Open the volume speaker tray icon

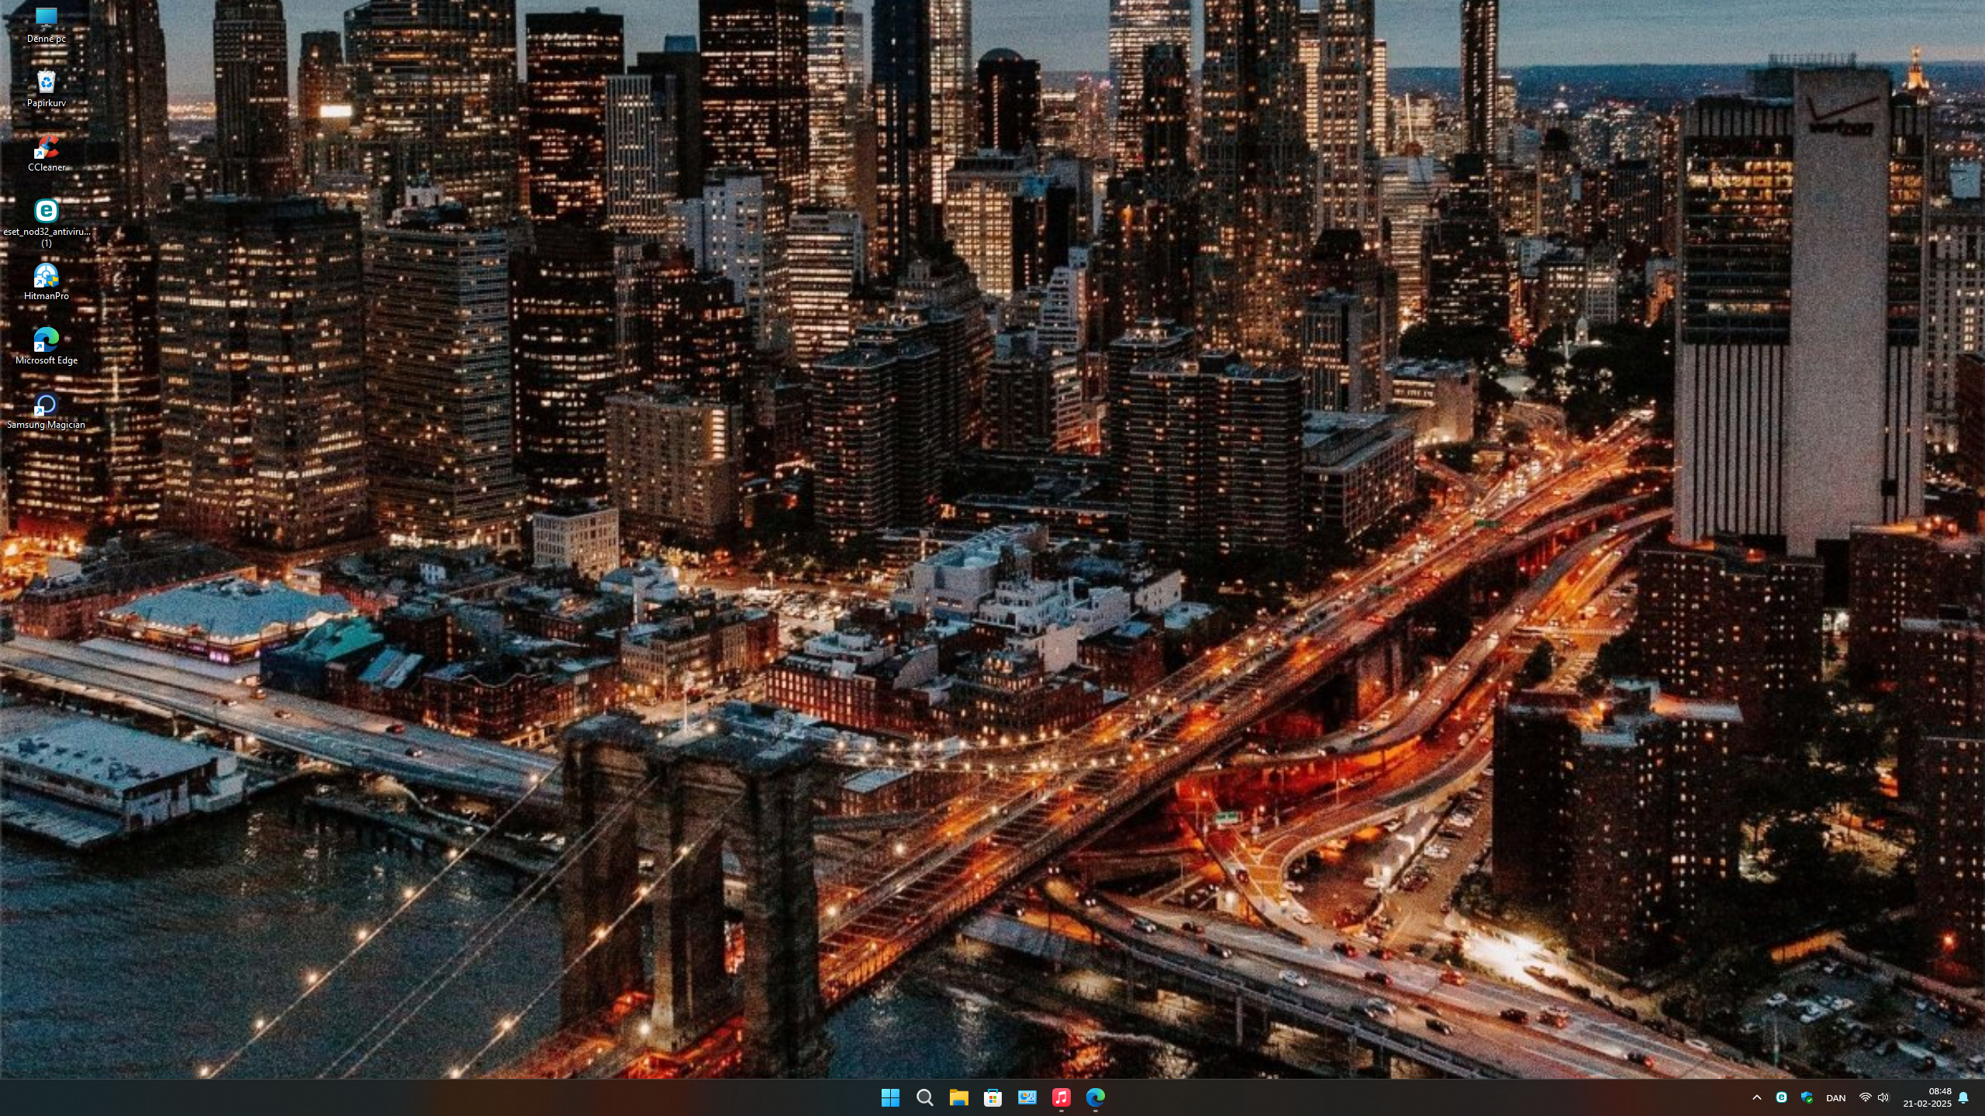pyautogui.click(x=1883, y=1097)
